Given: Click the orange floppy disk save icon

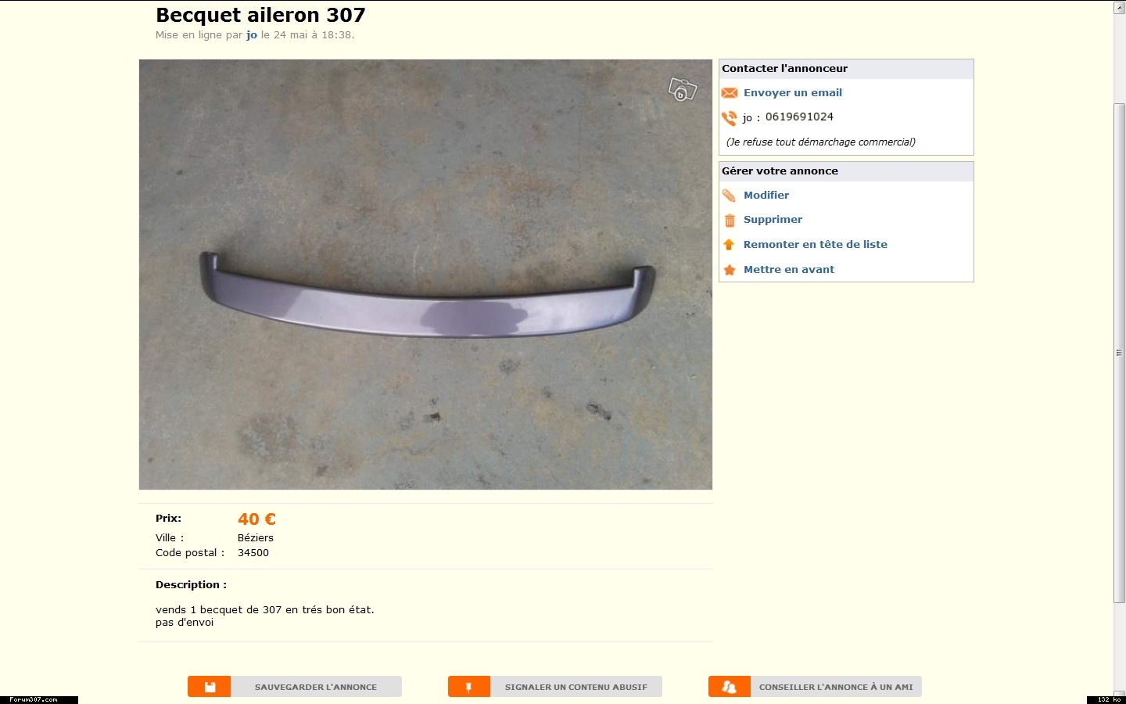Looking at the screenshot, I should point(210,687).
